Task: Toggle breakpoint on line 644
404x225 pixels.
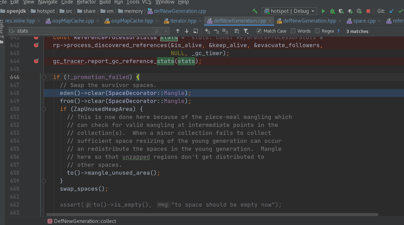Action: [x=36, y=61]
